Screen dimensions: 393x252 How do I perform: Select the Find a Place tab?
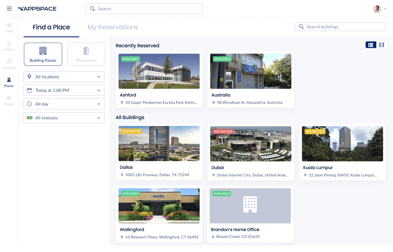click(x=51, y=27)
